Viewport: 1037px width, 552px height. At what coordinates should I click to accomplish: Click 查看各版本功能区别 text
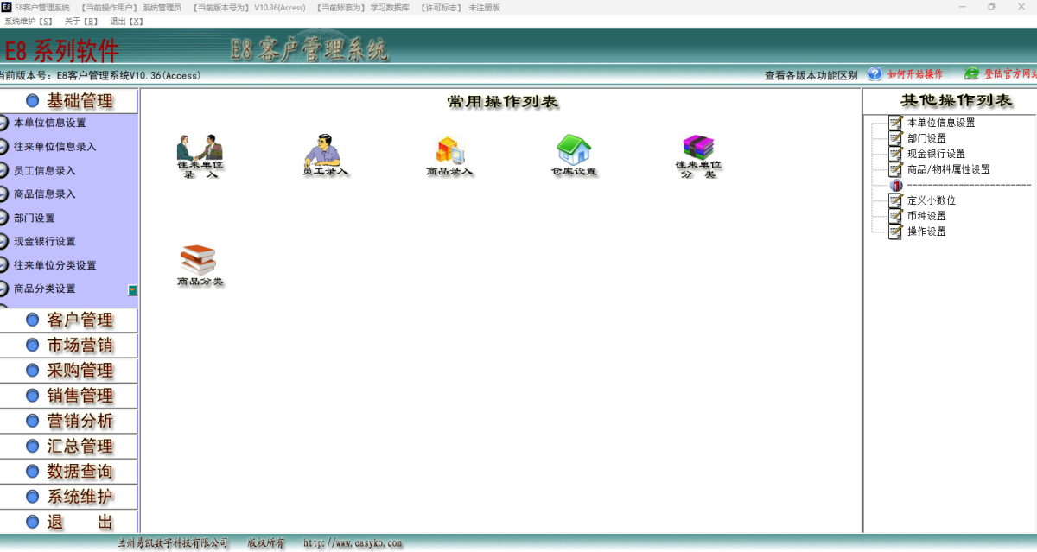point(811,74)
